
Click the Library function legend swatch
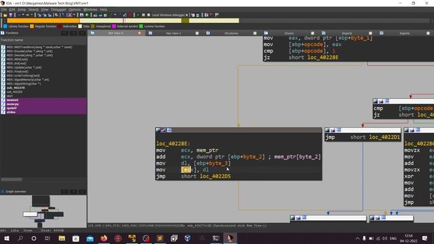[5, 26]
